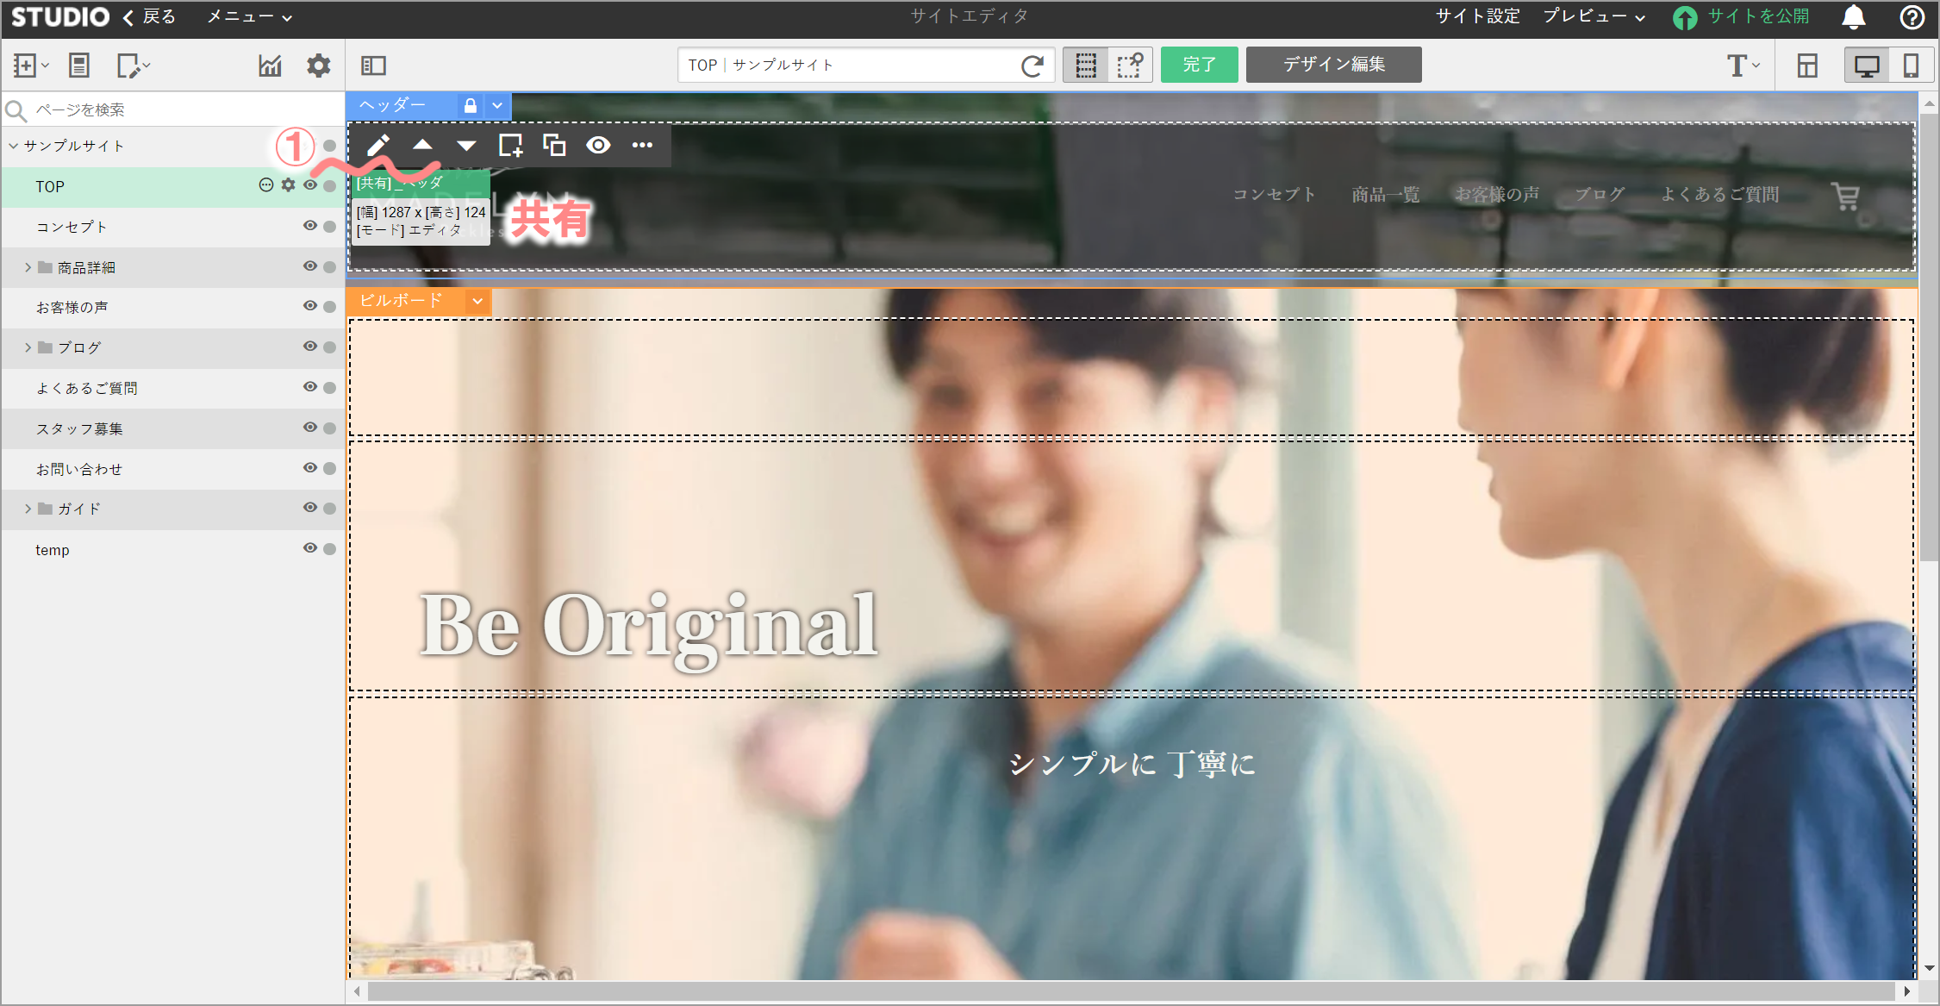The width and height of the screenshot is (1940, 1006).
Task: Toggle the side panel icon
Action: tap(373, 66)
